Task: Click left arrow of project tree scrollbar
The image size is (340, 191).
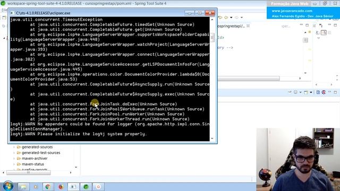Action: click(3, 172)
